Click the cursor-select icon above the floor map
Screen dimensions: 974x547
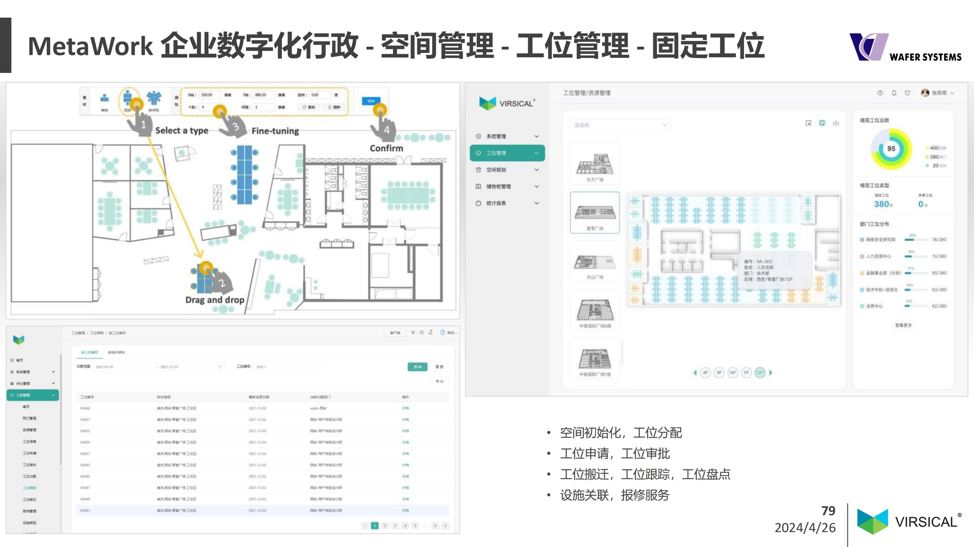pyautogui.click(x=808, y=123)
